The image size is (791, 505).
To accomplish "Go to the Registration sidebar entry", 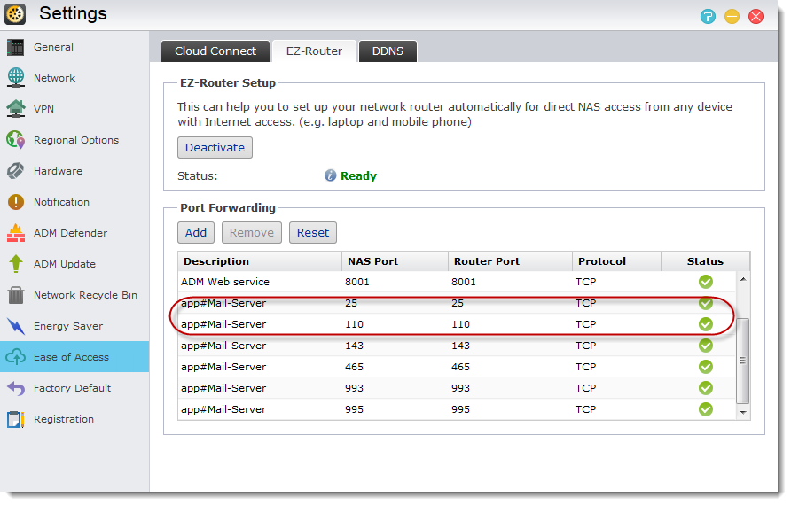I will (x=74, y=419).
